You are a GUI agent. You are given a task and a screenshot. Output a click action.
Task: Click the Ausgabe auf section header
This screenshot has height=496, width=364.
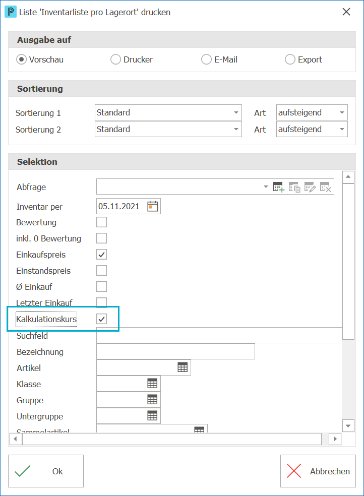(182, 39)
